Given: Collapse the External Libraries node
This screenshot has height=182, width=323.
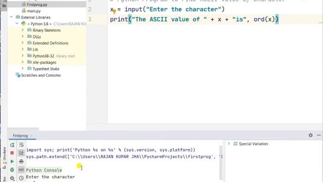Looking at the screenshot, I should click(x=12, y=17).
